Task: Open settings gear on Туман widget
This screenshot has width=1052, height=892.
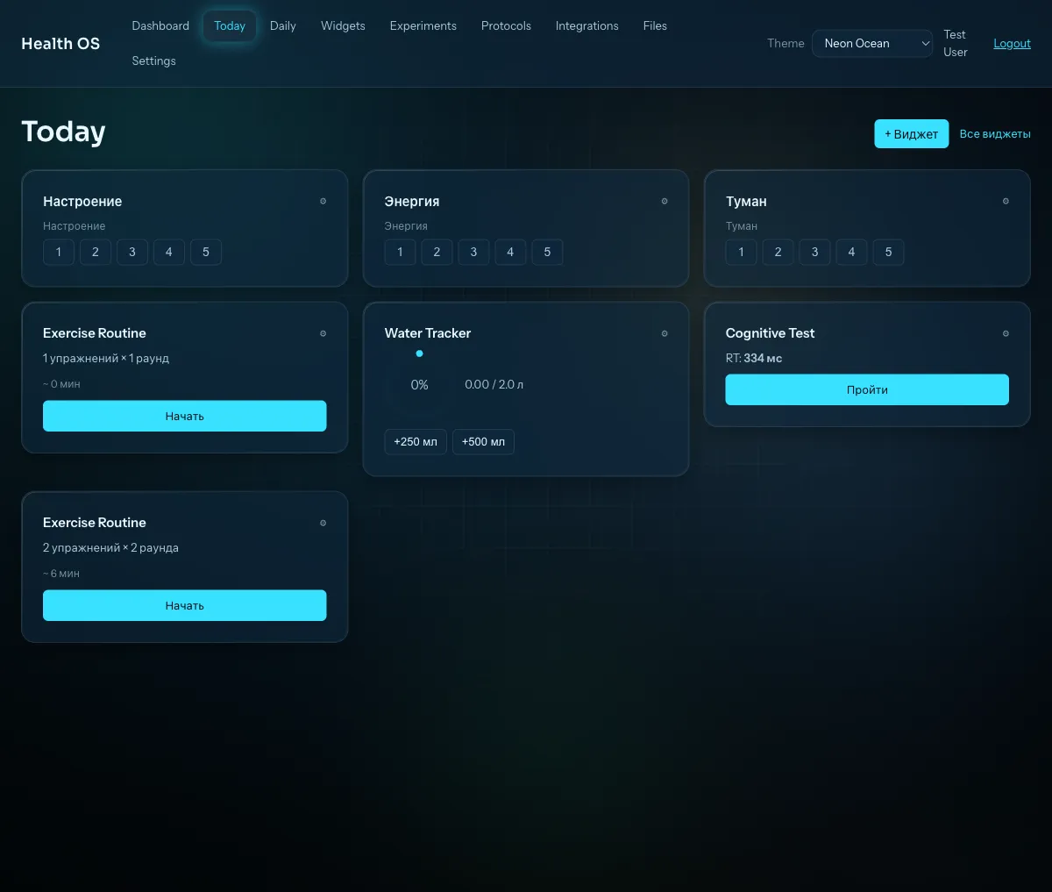Action: point(1006,202)
